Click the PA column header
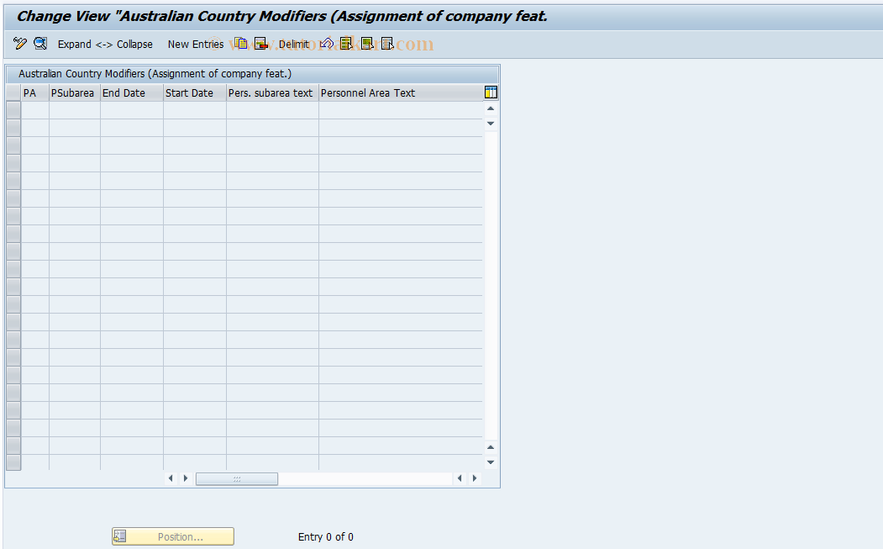Viewport: 883px width, 549px height. click(35, 93)
